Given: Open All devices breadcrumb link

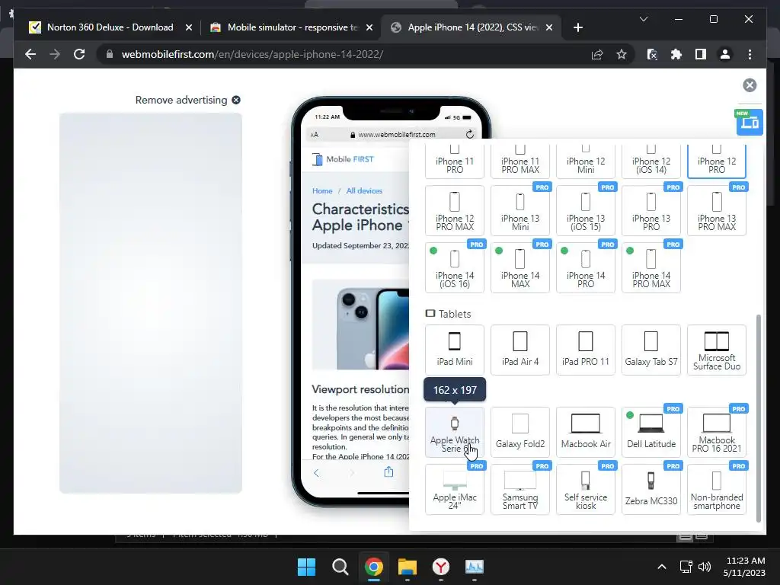Looking at the screenshot, I should pyautogui.click(x=364, y=190).
